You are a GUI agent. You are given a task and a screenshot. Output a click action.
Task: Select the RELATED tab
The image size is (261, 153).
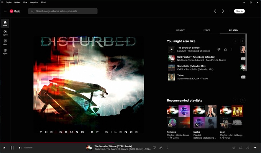[x=233, y=30]
